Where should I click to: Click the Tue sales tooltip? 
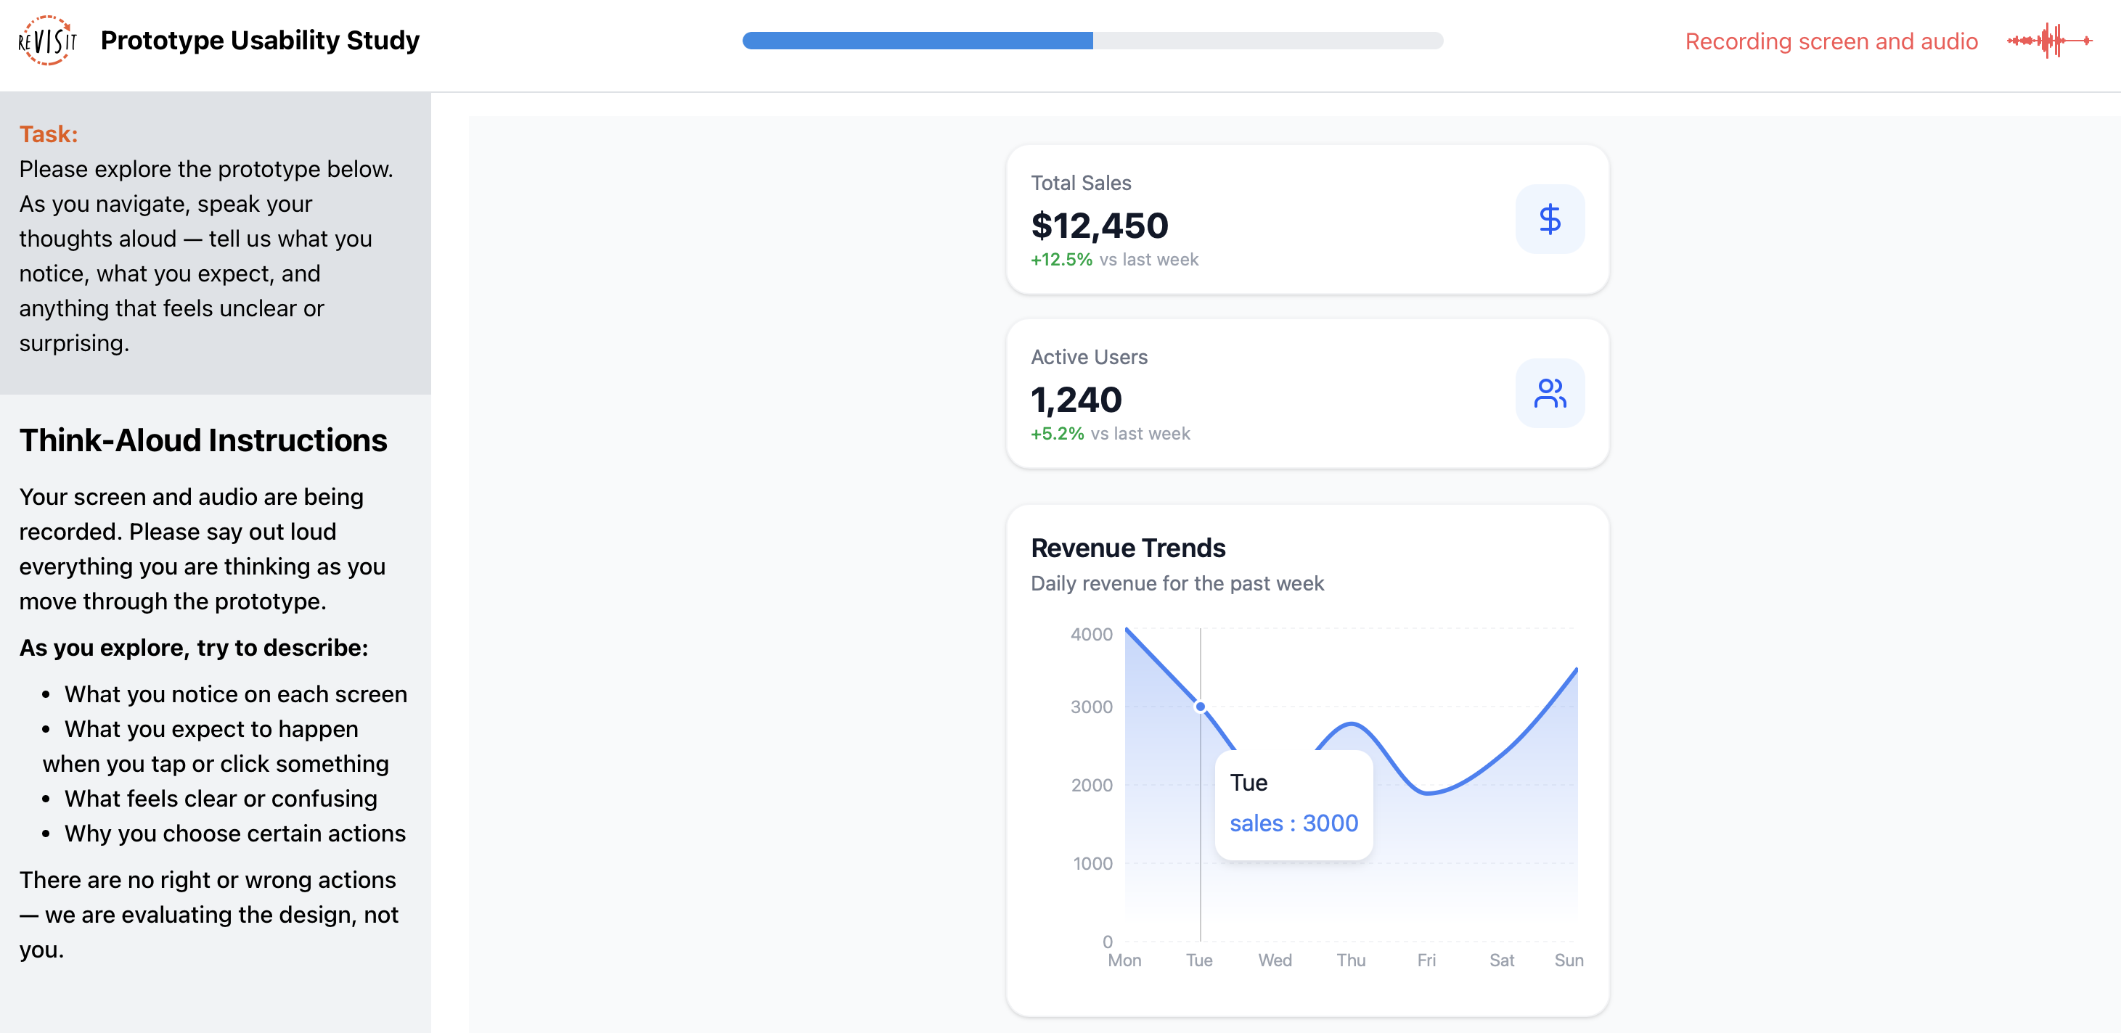(1293, 804)
